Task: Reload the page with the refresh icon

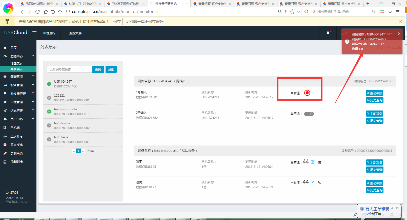Action: [37, 12]
